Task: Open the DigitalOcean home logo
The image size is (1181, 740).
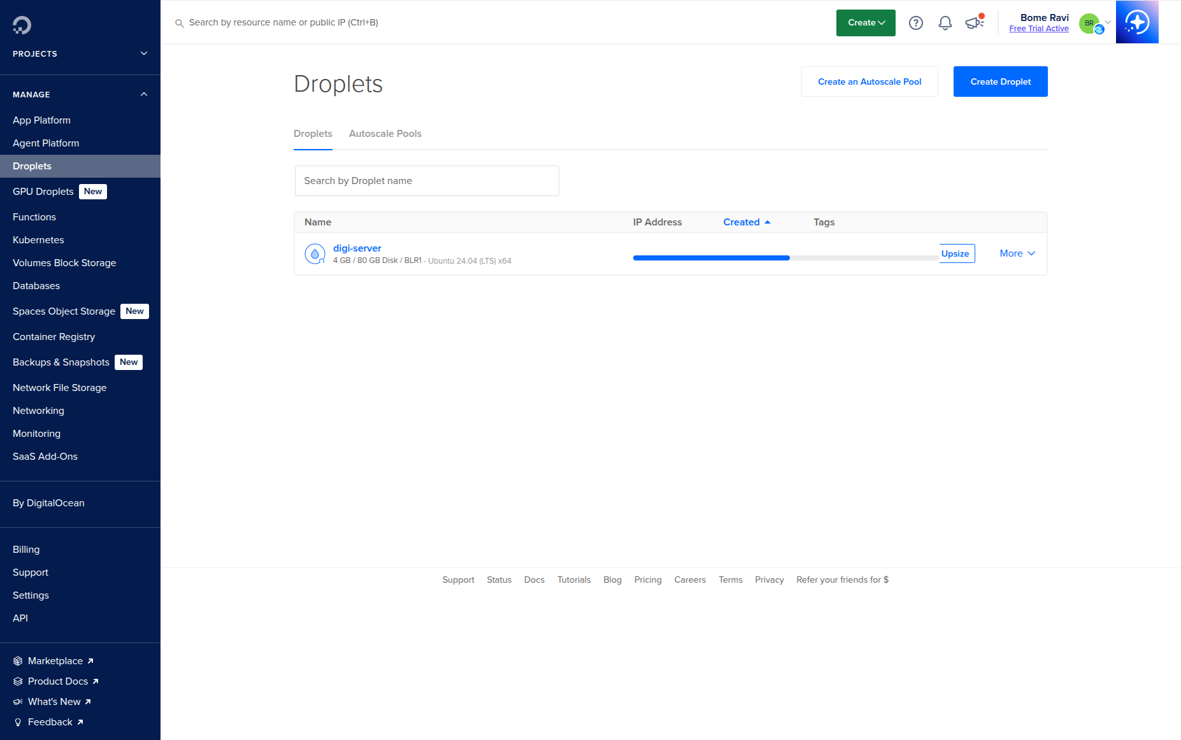Action: point(21,24)
